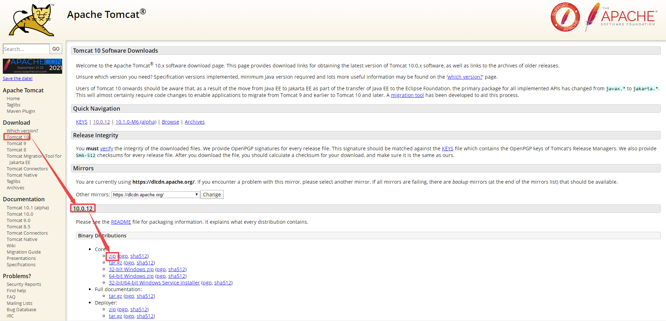Viewport: 666px width, 321px height.
Task: Open Tomcat Connectors under Download
Action: [x=27, y=169]
